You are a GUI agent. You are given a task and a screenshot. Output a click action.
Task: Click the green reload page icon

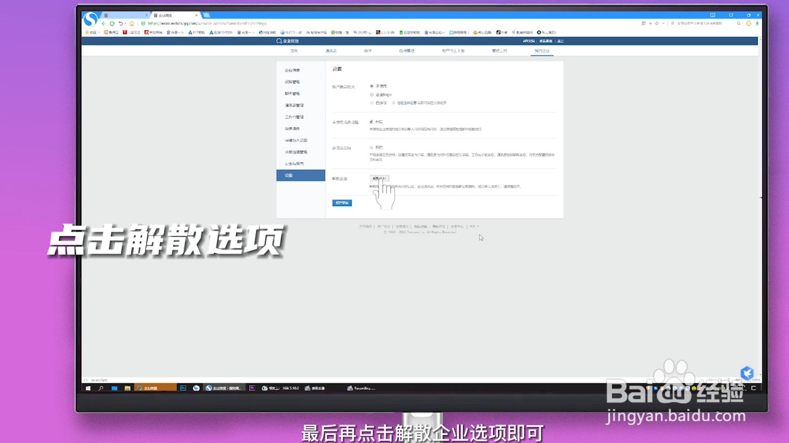pyautogui.click(x=112, y=23)
